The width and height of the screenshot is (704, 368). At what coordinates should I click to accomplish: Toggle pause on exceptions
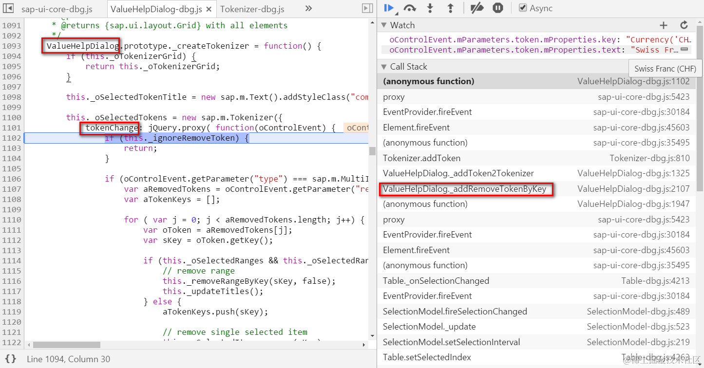pos(497,8)
